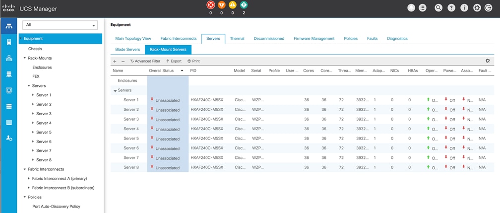
Task: Click the minus collapse-all toolbar icon
Action: (x=123, y=61)
